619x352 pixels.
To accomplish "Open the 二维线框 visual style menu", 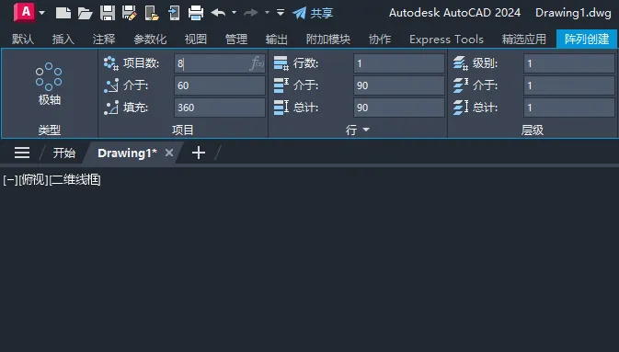I will point(75,180).
